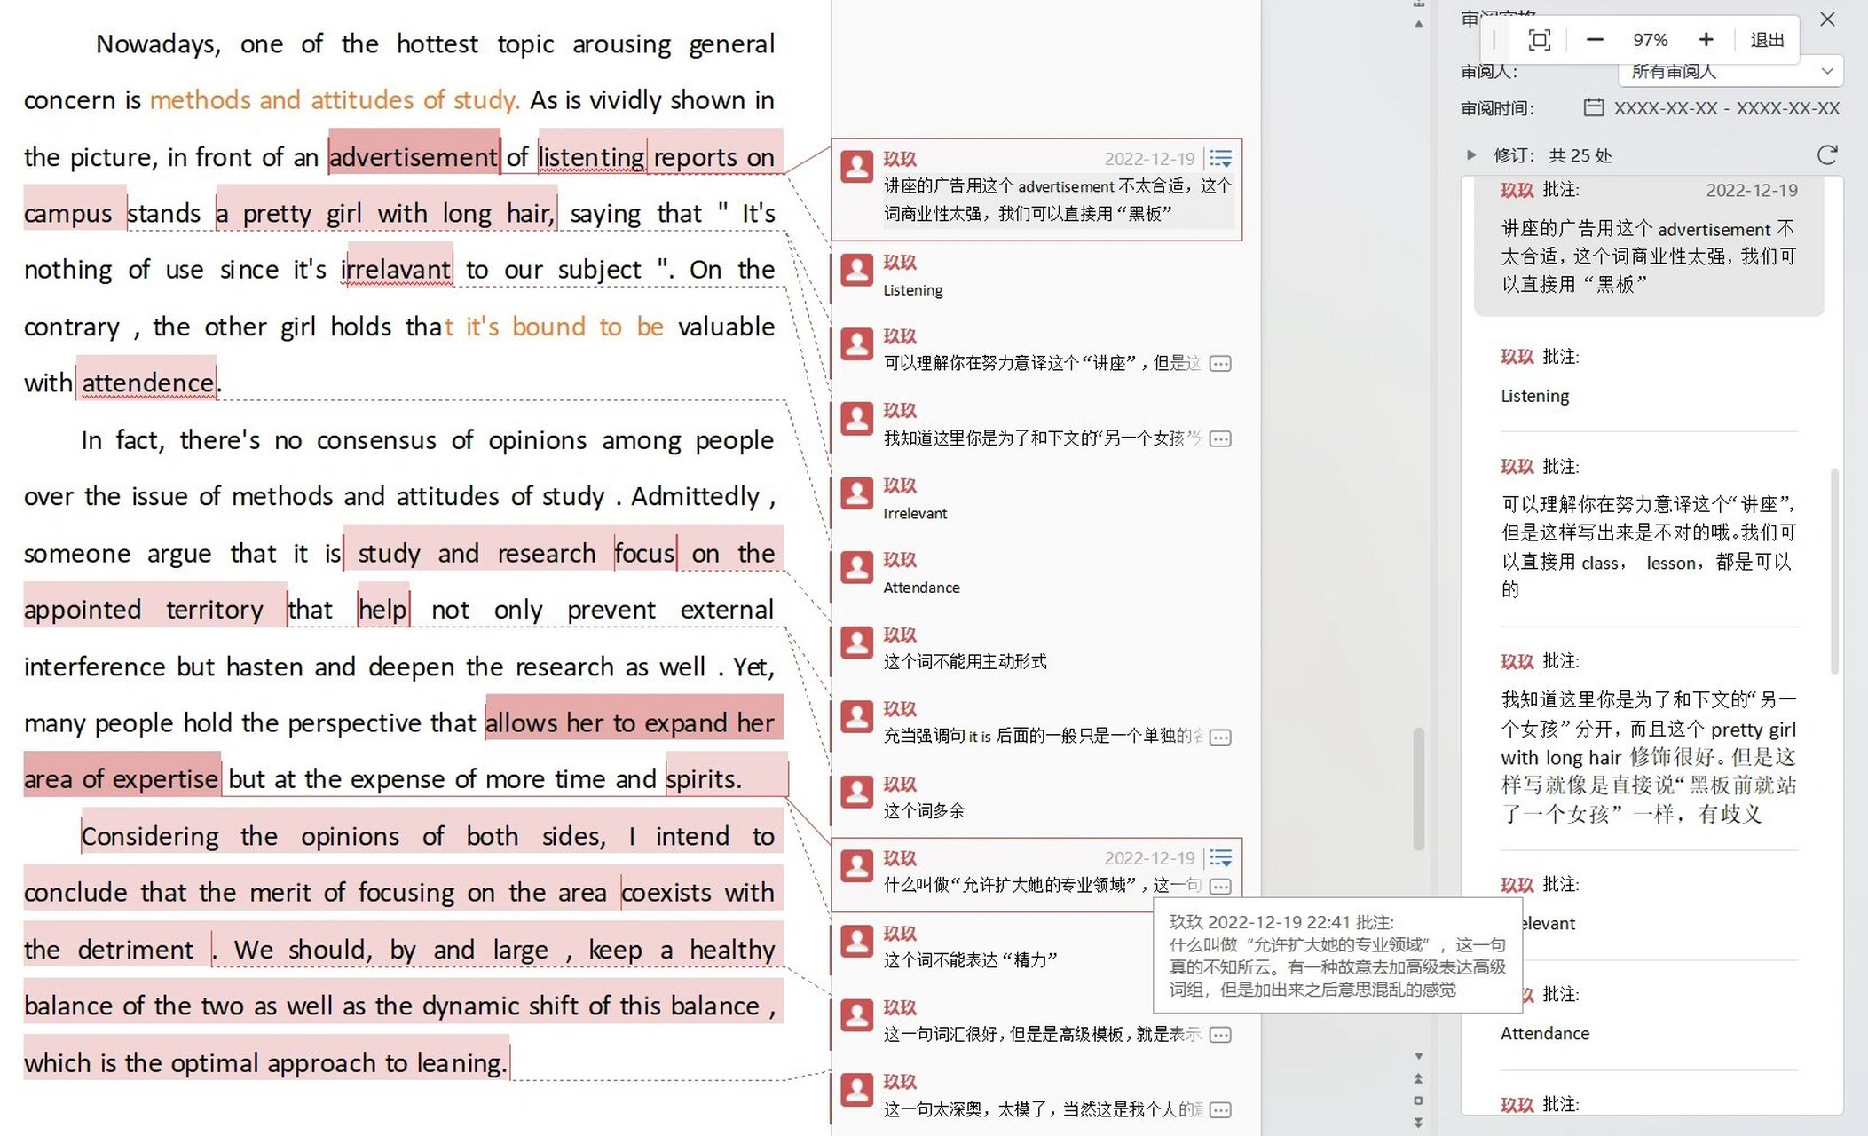This screenshot has width=1868, height=1136.
Task: Select margin comment 这个词不能用主动形式
Action: [x=965, y=661]
